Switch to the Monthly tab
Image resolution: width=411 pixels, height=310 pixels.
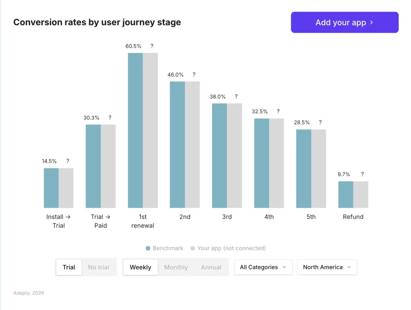(x=176, y=267)
